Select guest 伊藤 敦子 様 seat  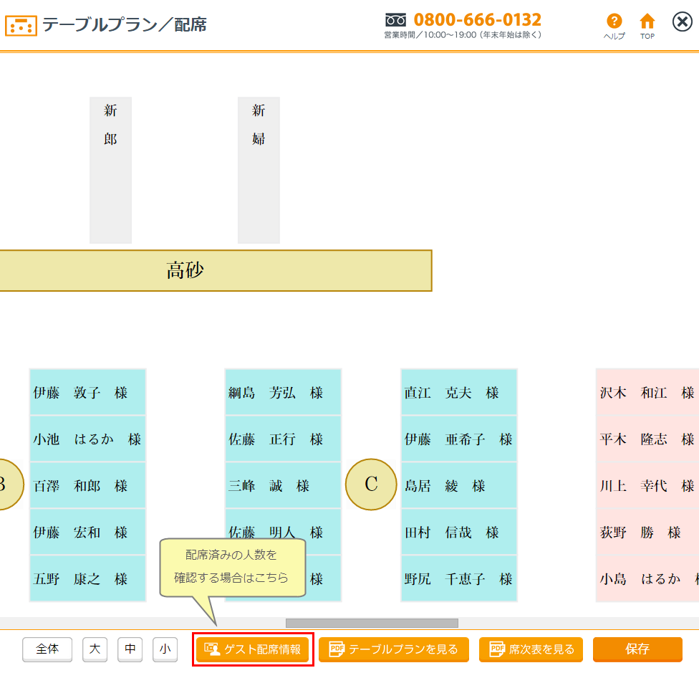point(87,393)
